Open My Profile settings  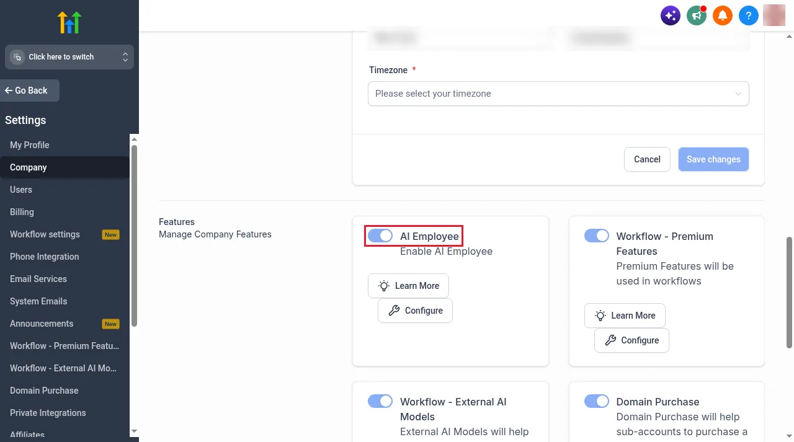[65, 145]
